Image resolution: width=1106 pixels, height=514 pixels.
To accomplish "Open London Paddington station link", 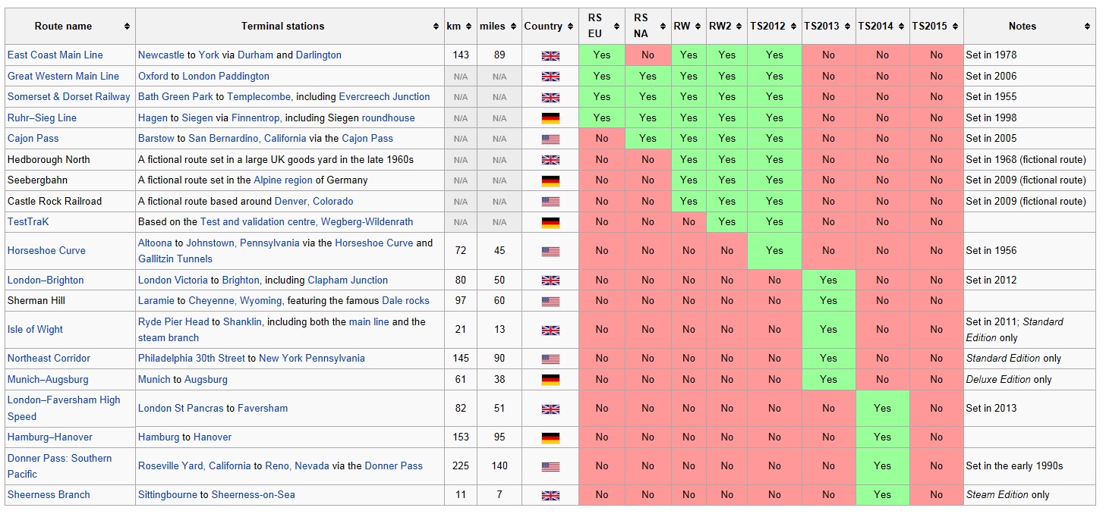I will tap(225, 76).
